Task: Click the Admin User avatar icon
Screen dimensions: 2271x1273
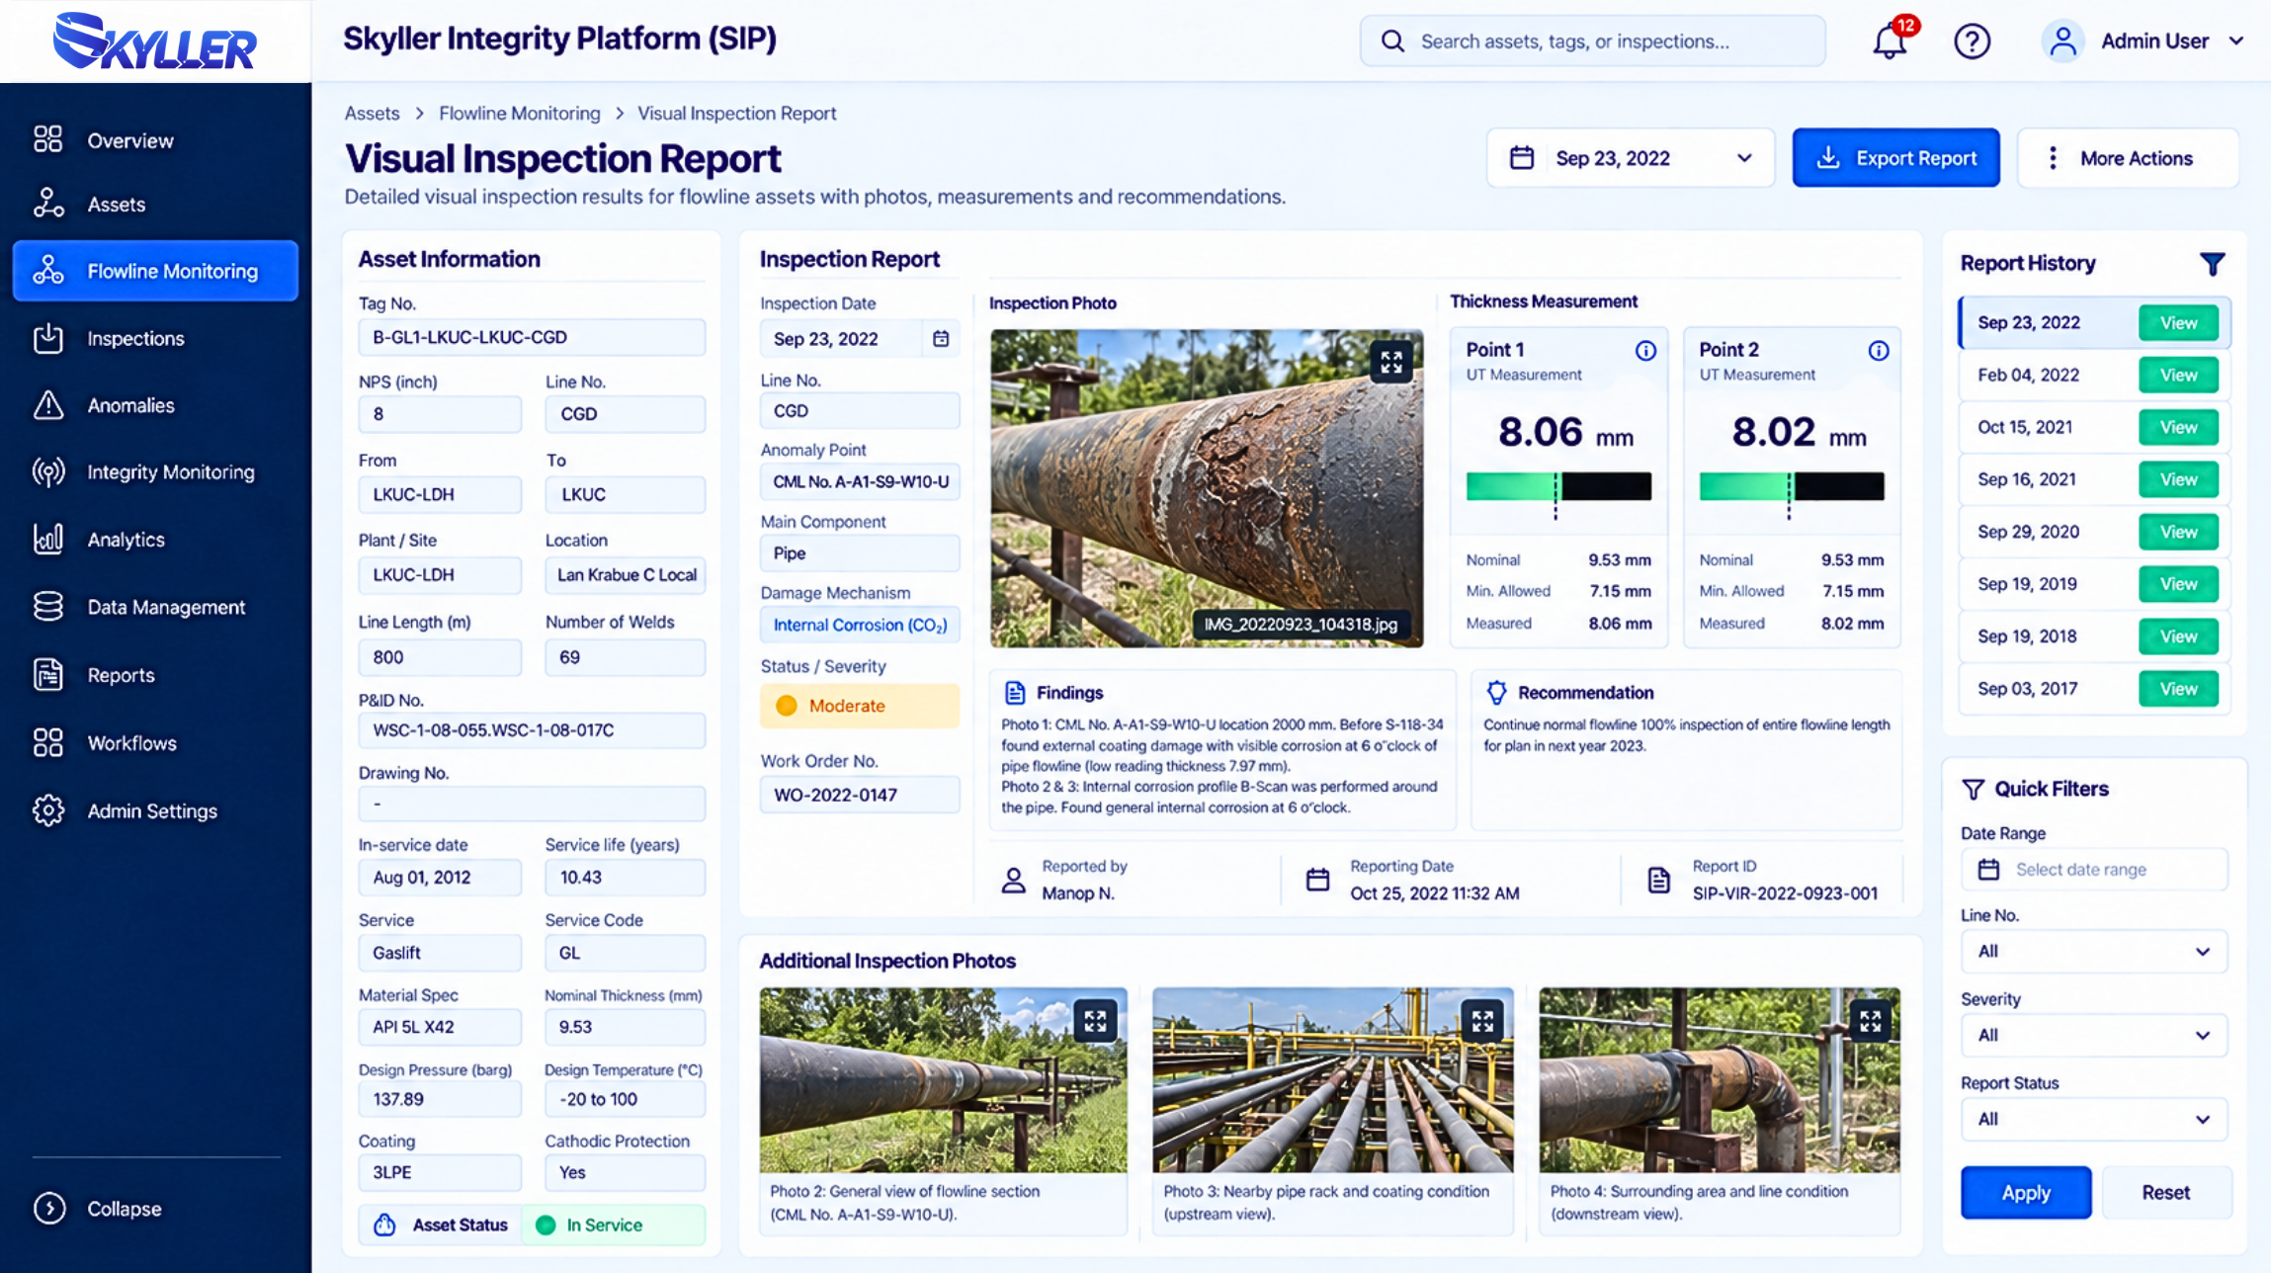Action: [2062, 42]
